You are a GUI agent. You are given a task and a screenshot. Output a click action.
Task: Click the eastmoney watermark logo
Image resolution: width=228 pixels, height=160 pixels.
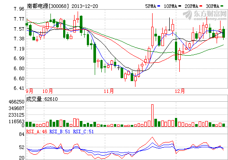205,15
